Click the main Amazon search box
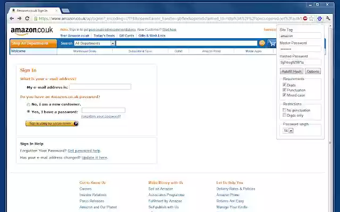This screenshot has height=212, width=340. coord(186,43)
